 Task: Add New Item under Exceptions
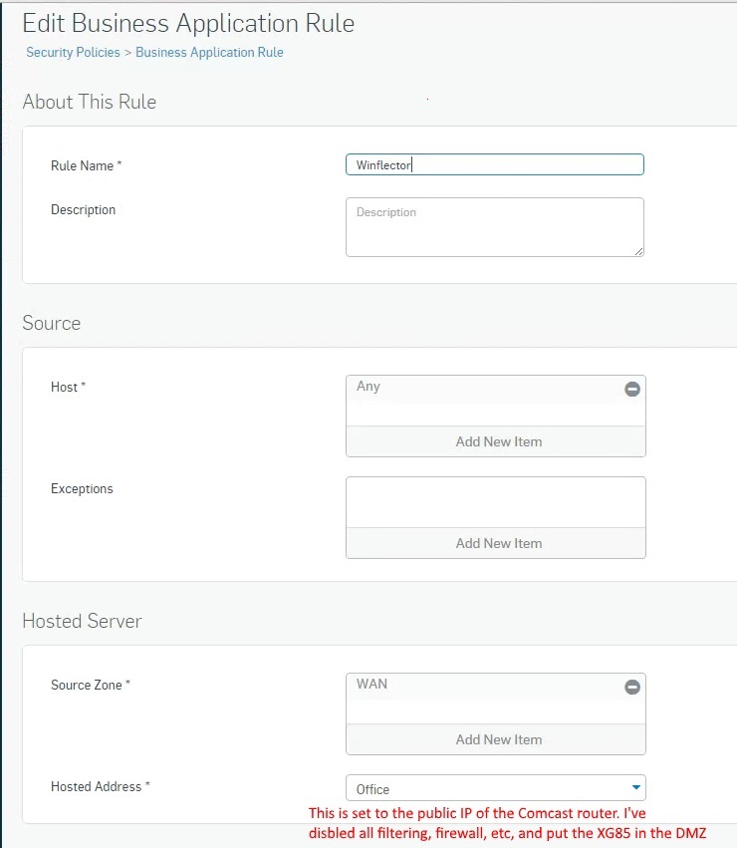tap(496, 543)
